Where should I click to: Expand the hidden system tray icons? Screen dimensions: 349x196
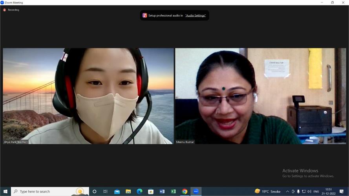(x=287, y=191)
